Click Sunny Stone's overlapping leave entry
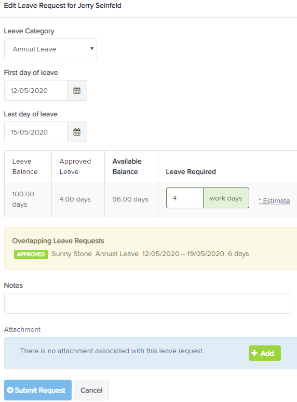Image resolution: width=297 pixels, height=402 pixels. (x=131, y=254)
